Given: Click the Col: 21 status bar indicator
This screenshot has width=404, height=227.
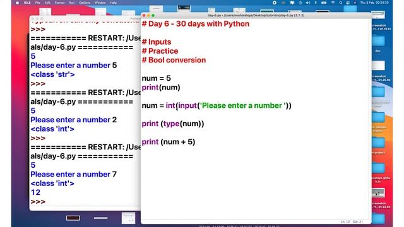Looking at the screenshot, I should 358,221.
